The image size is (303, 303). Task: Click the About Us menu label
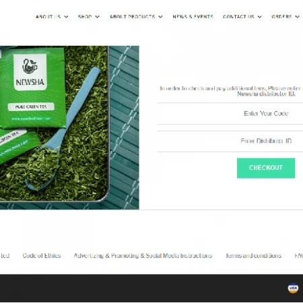(x=48, y=17)
